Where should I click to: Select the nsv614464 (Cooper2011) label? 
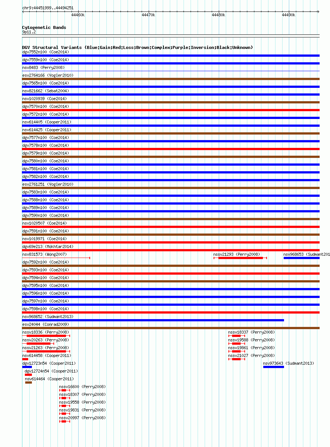point(49,379)
